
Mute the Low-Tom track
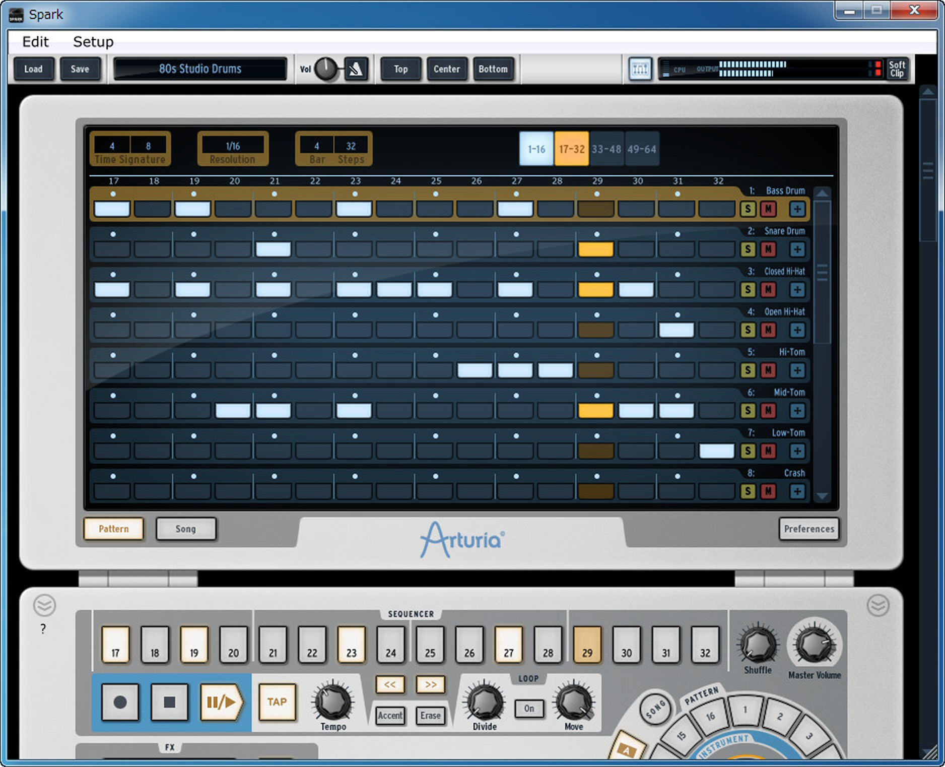click(768, 451)
